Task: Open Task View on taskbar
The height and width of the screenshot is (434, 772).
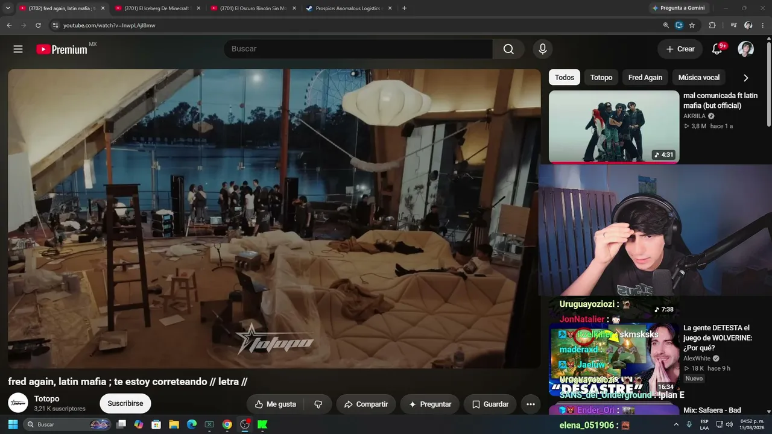Action: [x=121, y=424]
